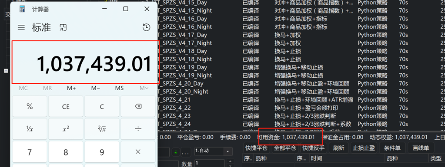Select the SPZS_V4_18_Day strategy row
This screenshot has width=445, height=167.
301,51
